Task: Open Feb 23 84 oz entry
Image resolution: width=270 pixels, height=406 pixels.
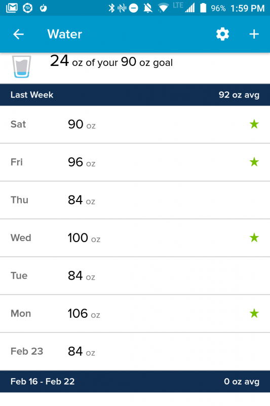Action: pyautogui.click(x=135, y=351)
